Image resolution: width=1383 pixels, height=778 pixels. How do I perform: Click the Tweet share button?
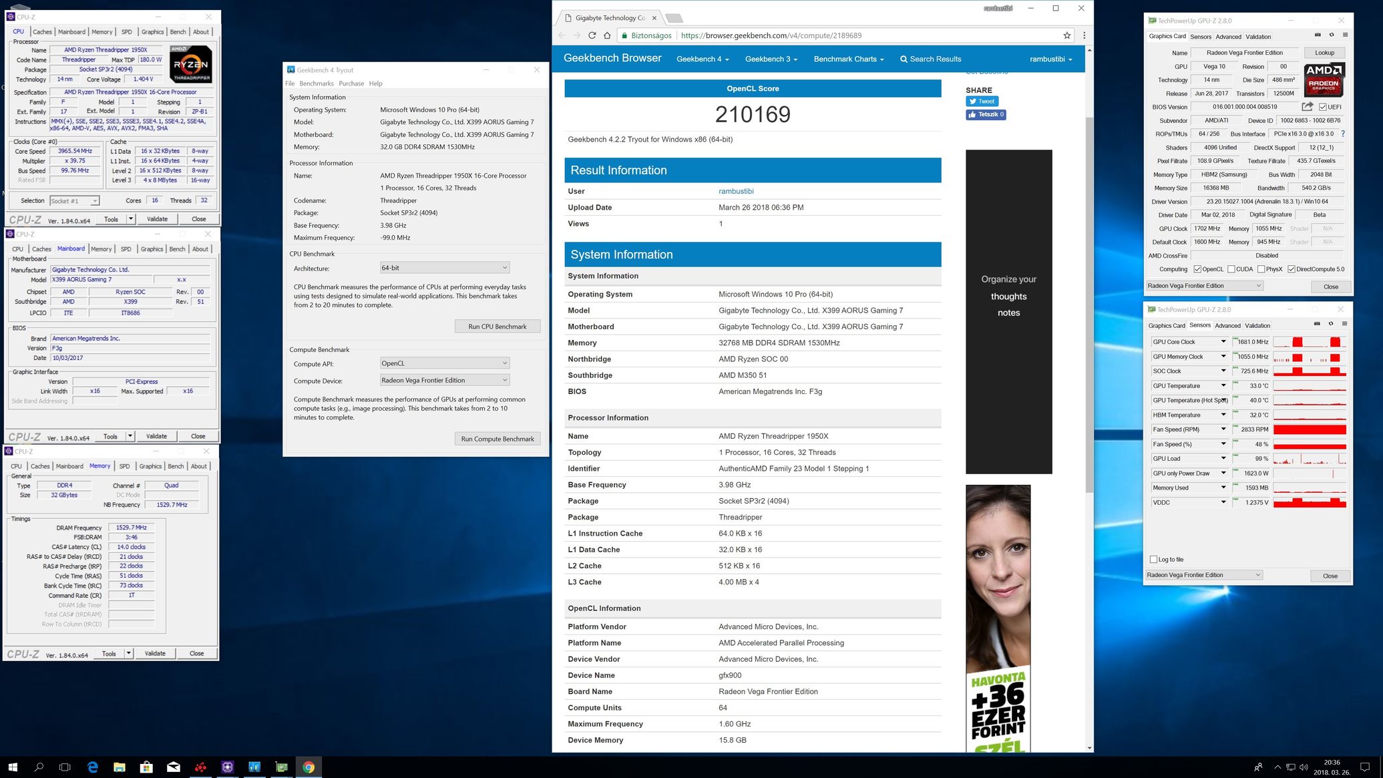point(982,102)
